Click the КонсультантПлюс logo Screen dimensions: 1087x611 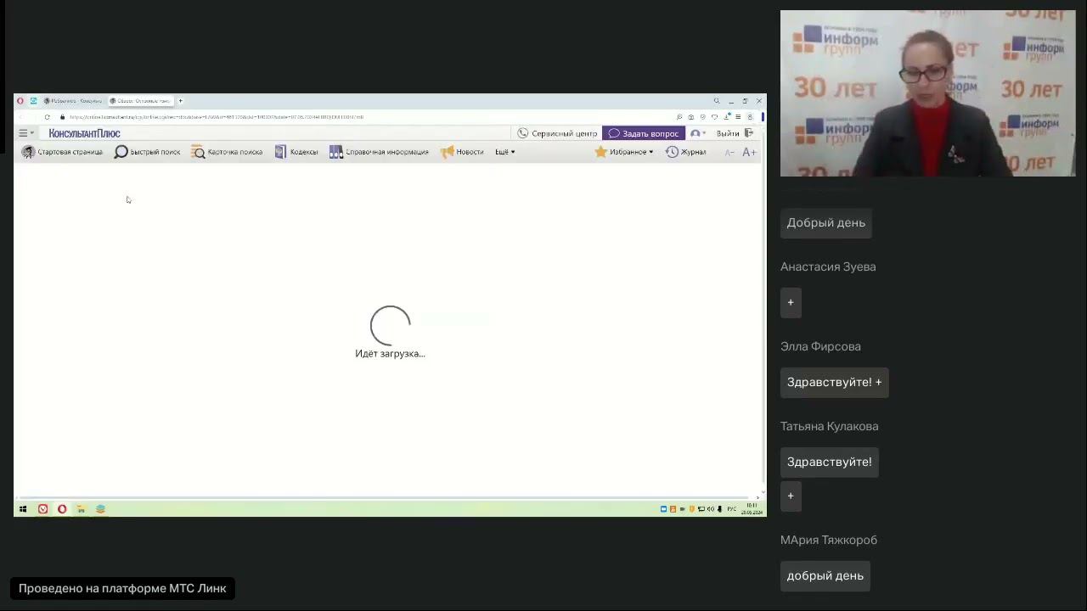click(84, 133)
